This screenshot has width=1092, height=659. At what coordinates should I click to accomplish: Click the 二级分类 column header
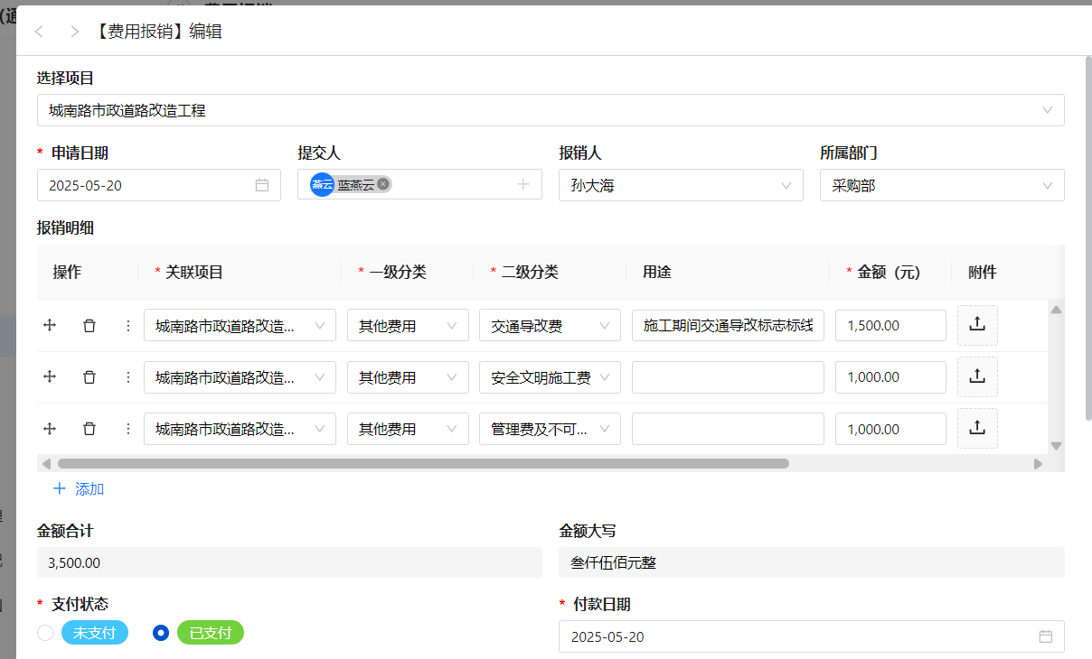pos(530,272)
